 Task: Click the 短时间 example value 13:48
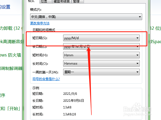[x=67, y=107]
